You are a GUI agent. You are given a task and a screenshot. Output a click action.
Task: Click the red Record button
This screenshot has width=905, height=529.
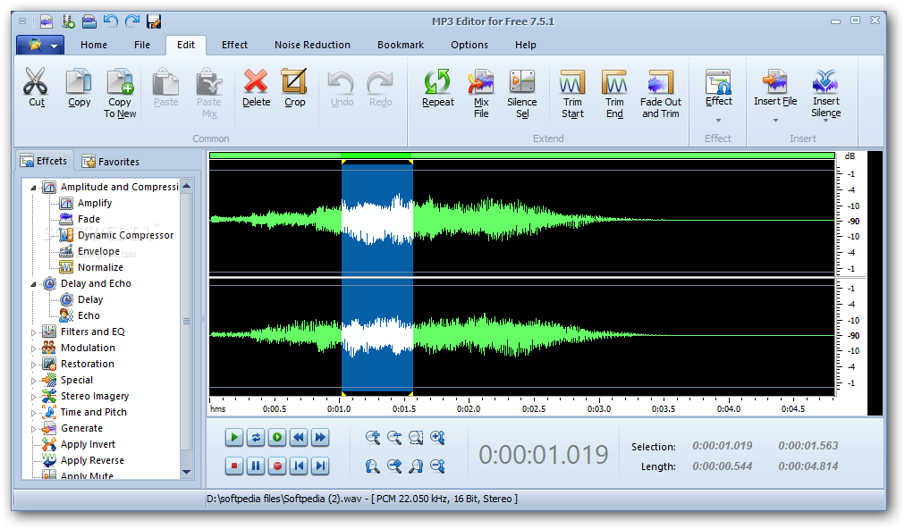pos(277,466)
